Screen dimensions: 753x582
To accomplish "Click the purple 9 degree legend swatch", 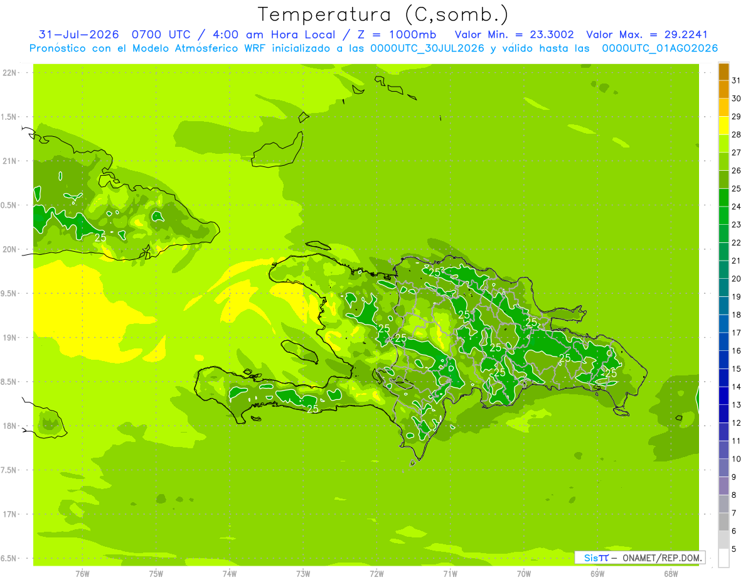I will 724,486.
